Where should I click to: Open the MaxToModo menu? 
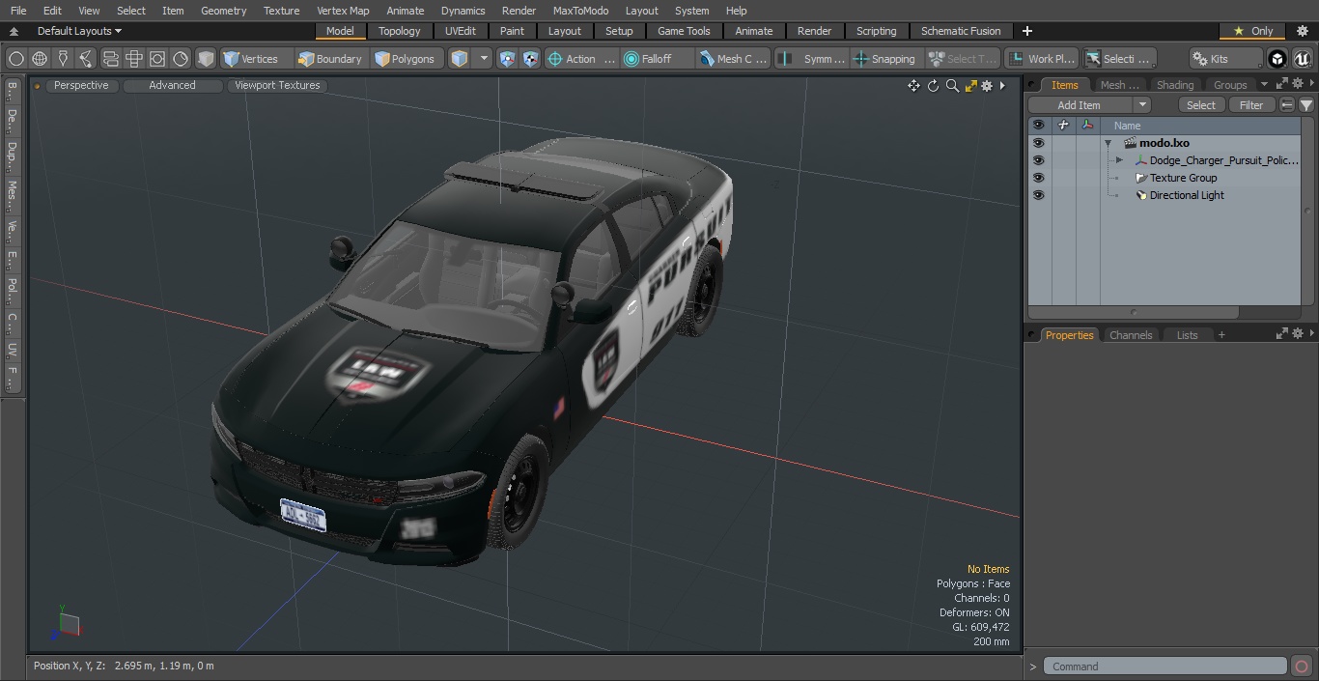click(x=580, y=11)
